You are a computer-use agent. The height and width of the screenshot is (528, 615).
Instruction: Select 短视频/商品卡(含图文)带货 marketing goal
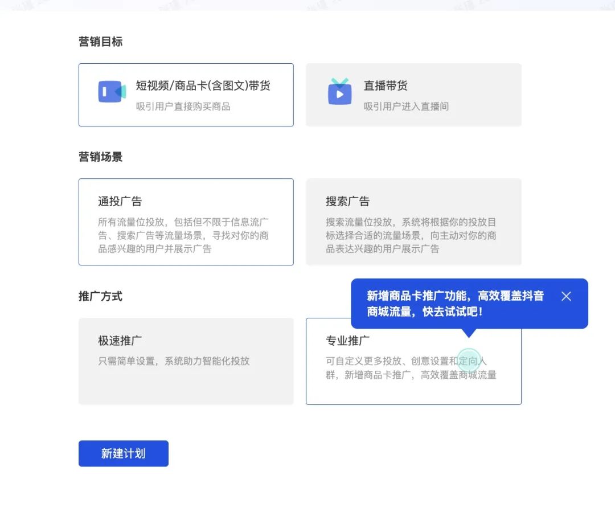(203, 86)
